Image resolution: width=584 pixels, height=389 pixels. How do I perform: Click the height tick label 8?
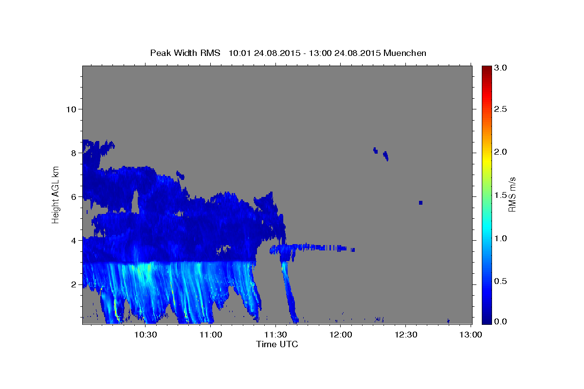73,153
